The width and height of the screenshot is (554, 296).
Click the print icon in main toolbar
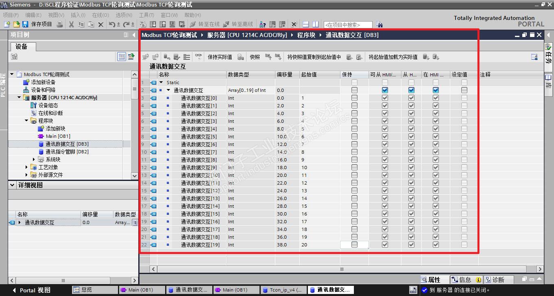(60, 24)
